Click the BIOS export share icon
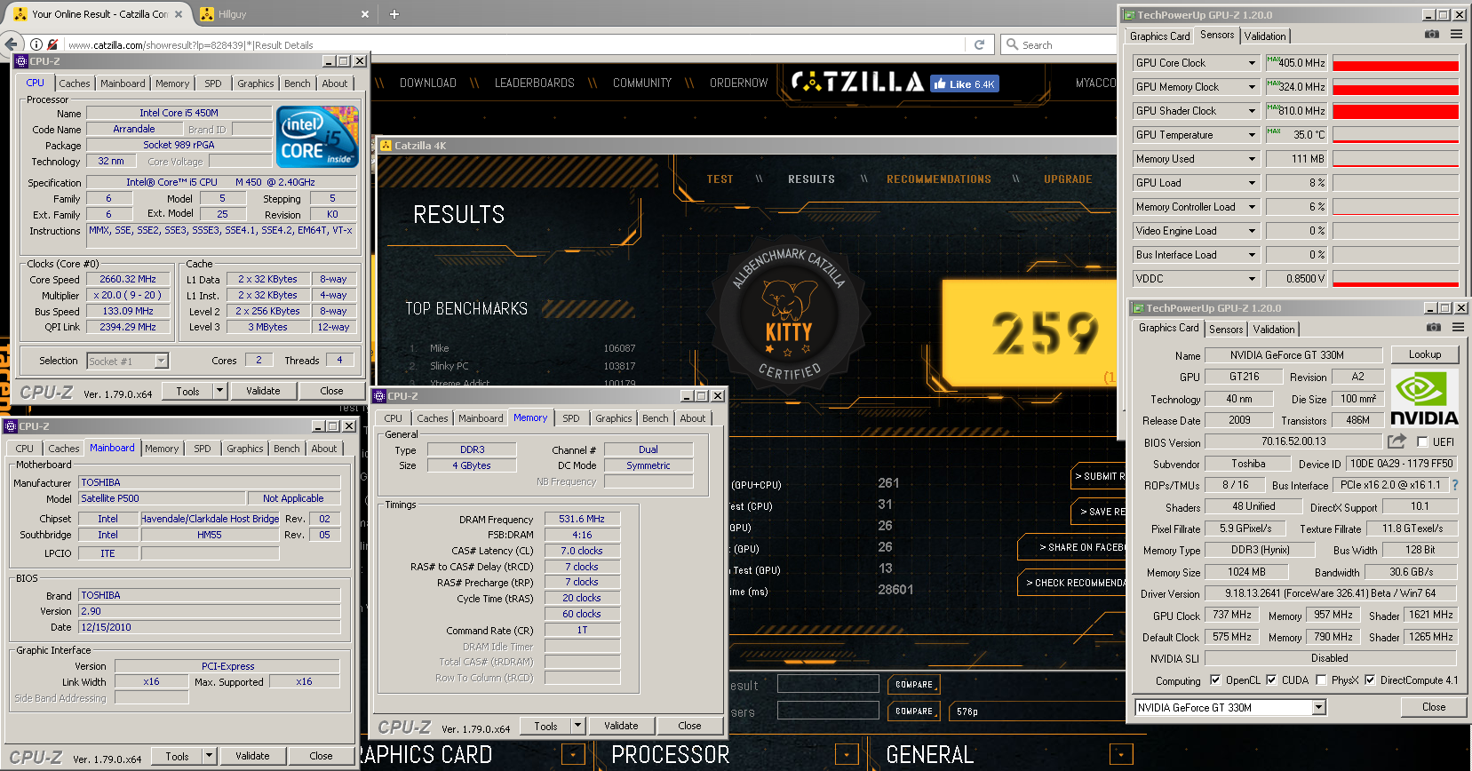The width and height of the screenshot is (1472, 771). [1397, 441]
